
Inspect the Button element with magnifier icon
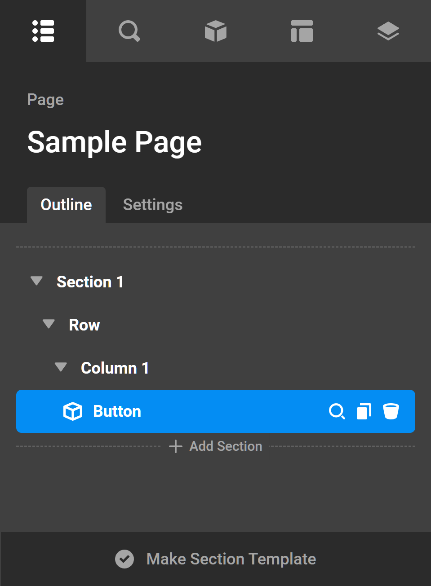337,411
